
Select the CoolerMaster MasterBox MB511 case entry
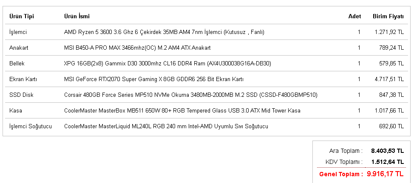coord(182,110)
